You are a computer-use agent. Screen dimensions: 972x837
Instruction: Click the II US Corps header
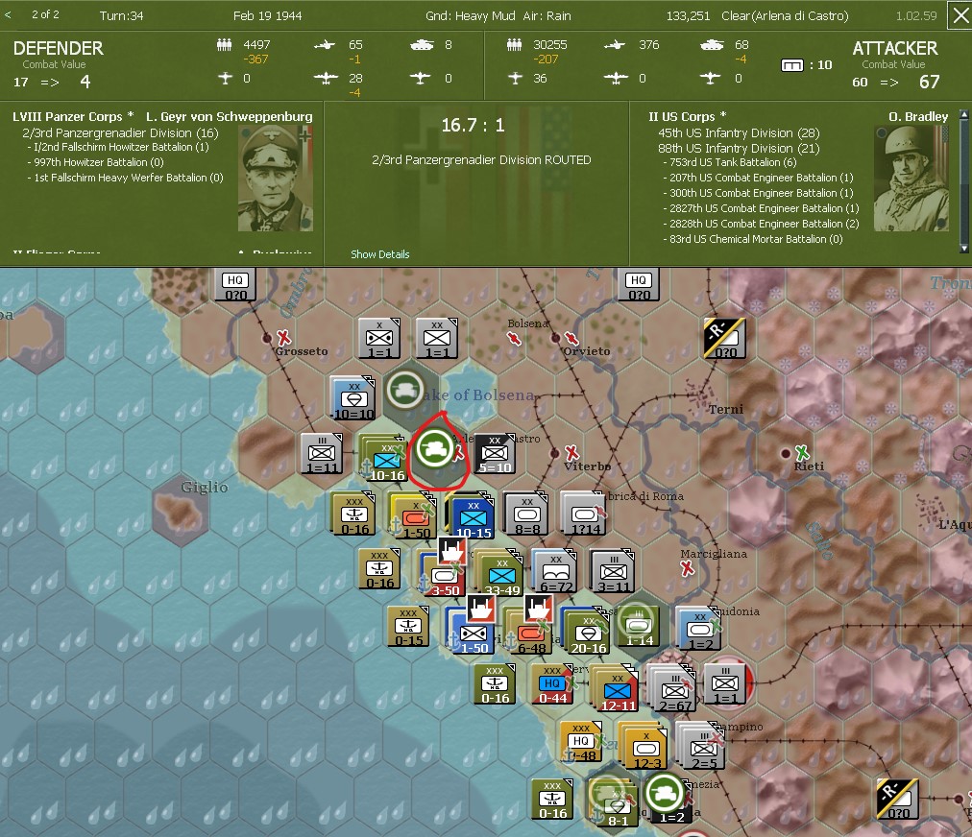tap(687, 116)
